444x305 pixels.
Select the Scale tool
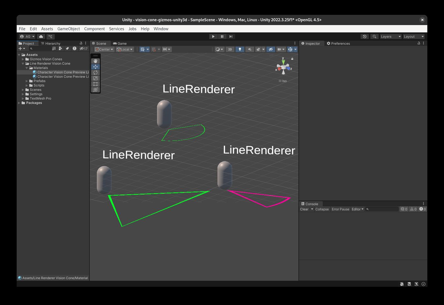pyautogui.click(x=95, y=78)
